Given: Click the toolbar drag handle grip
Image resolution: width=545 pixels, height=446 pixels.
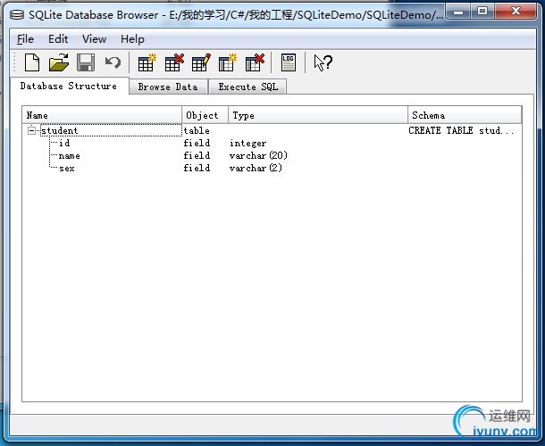Looking at the screenshot, I should pos(14,62).
